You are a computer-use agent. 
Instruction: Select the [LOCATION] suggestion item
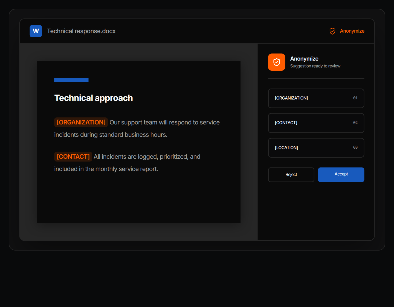click(x=316, y=148)
